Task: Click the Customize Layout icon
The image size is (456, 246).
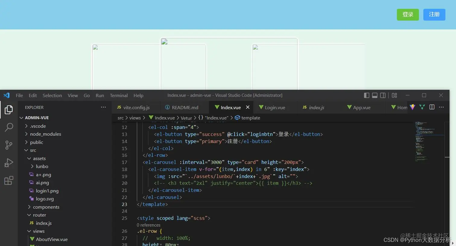Action: tap(394, 95)
